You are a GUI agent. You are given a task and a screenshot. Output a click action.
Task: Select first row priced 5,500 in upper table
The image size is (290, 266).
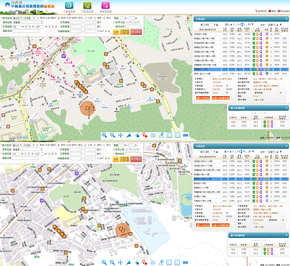coord(241,34)
